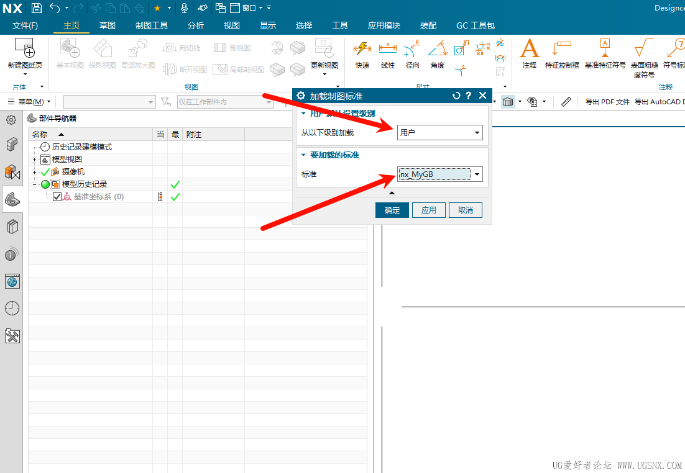The height and width of the screenshot is (473, 685).
Task: Open the 菜单(M) dropdown
Action: pyautogui.click(x=29, y=102)
